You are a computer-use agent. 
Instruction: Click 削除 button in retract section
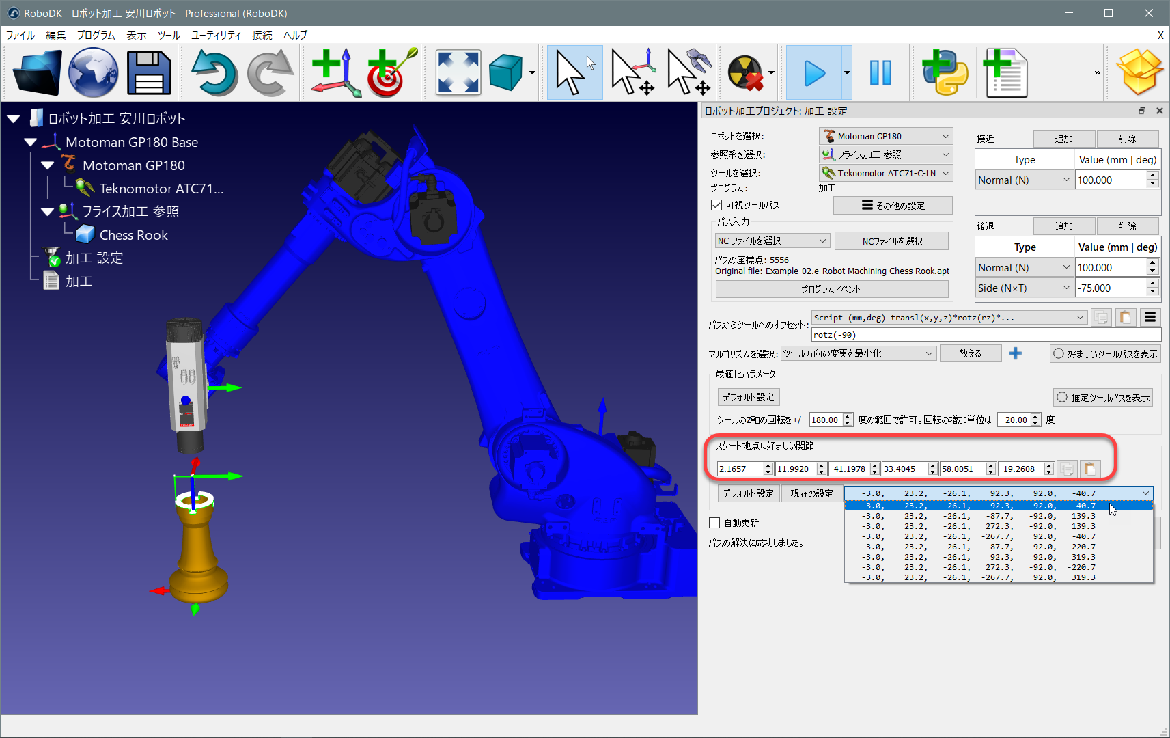(x=1127, y=226)
